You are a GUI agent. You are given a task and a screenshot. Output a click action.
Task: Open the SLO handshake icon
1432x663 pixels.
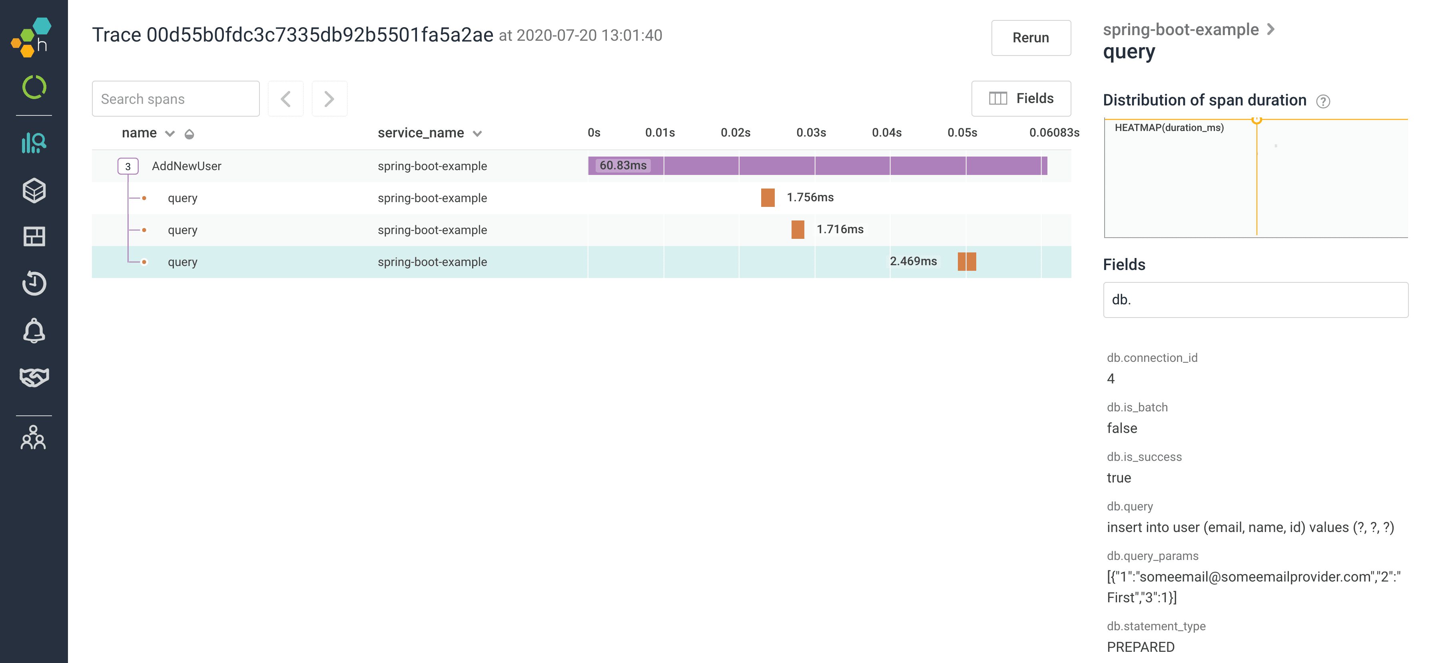34,377
